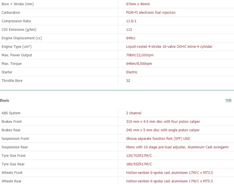Image resolution: width=234 pixels, height=184 pixels.
Task: Select the 120/70ZR17M/C front tyre size
Action: pos(139,156)
